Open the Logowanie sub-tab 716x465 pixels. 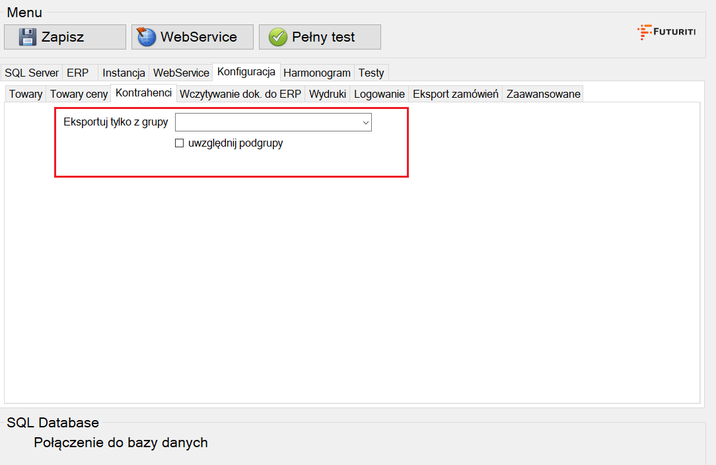click(x=379, y=94)
